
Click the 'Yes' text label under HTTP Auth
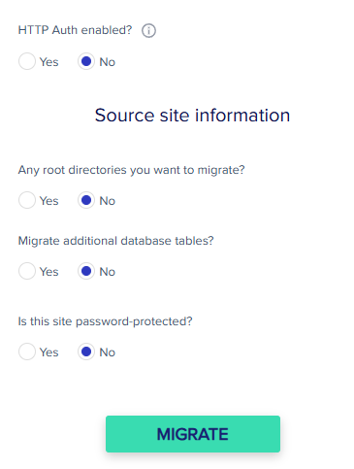(x=48, y=62)
